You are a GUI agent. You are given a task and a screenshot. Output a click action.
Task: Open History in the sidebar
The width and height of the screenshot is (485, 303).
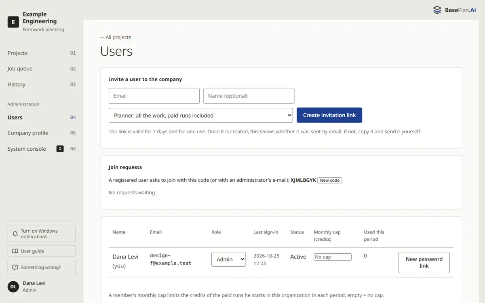coord(42,84)
